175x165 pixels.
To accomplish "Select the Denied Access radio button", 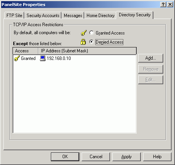I will [91, 42].
